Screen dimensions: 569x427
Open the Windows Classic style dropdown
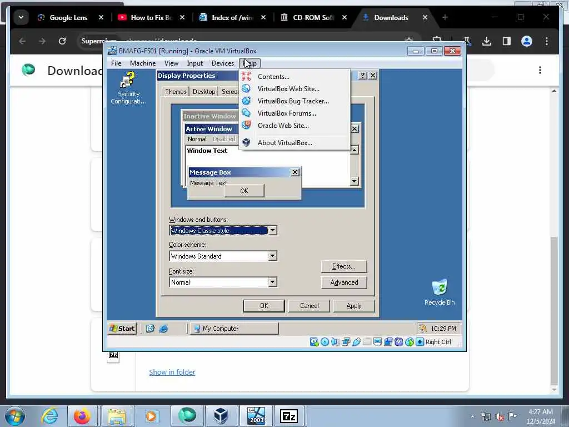point(223,231)
